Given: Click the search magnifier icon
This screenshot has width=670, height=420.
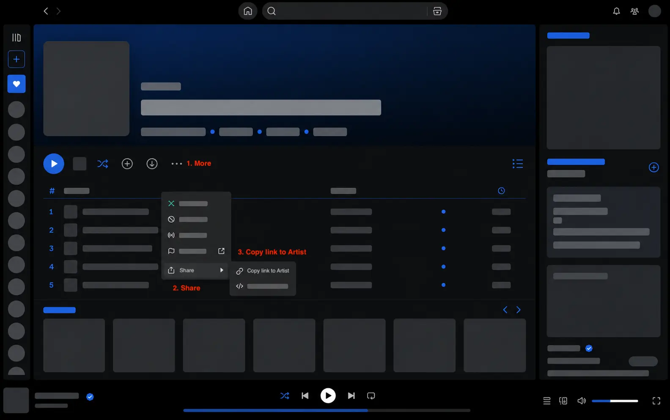Looking at the screenshot, I should coord(272,11).
